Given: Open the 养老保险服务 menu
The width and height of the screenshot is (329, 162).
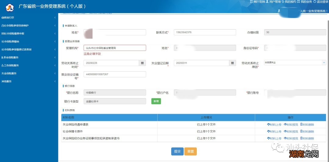Looking at the screenshot, I should [x=29, y=57].
